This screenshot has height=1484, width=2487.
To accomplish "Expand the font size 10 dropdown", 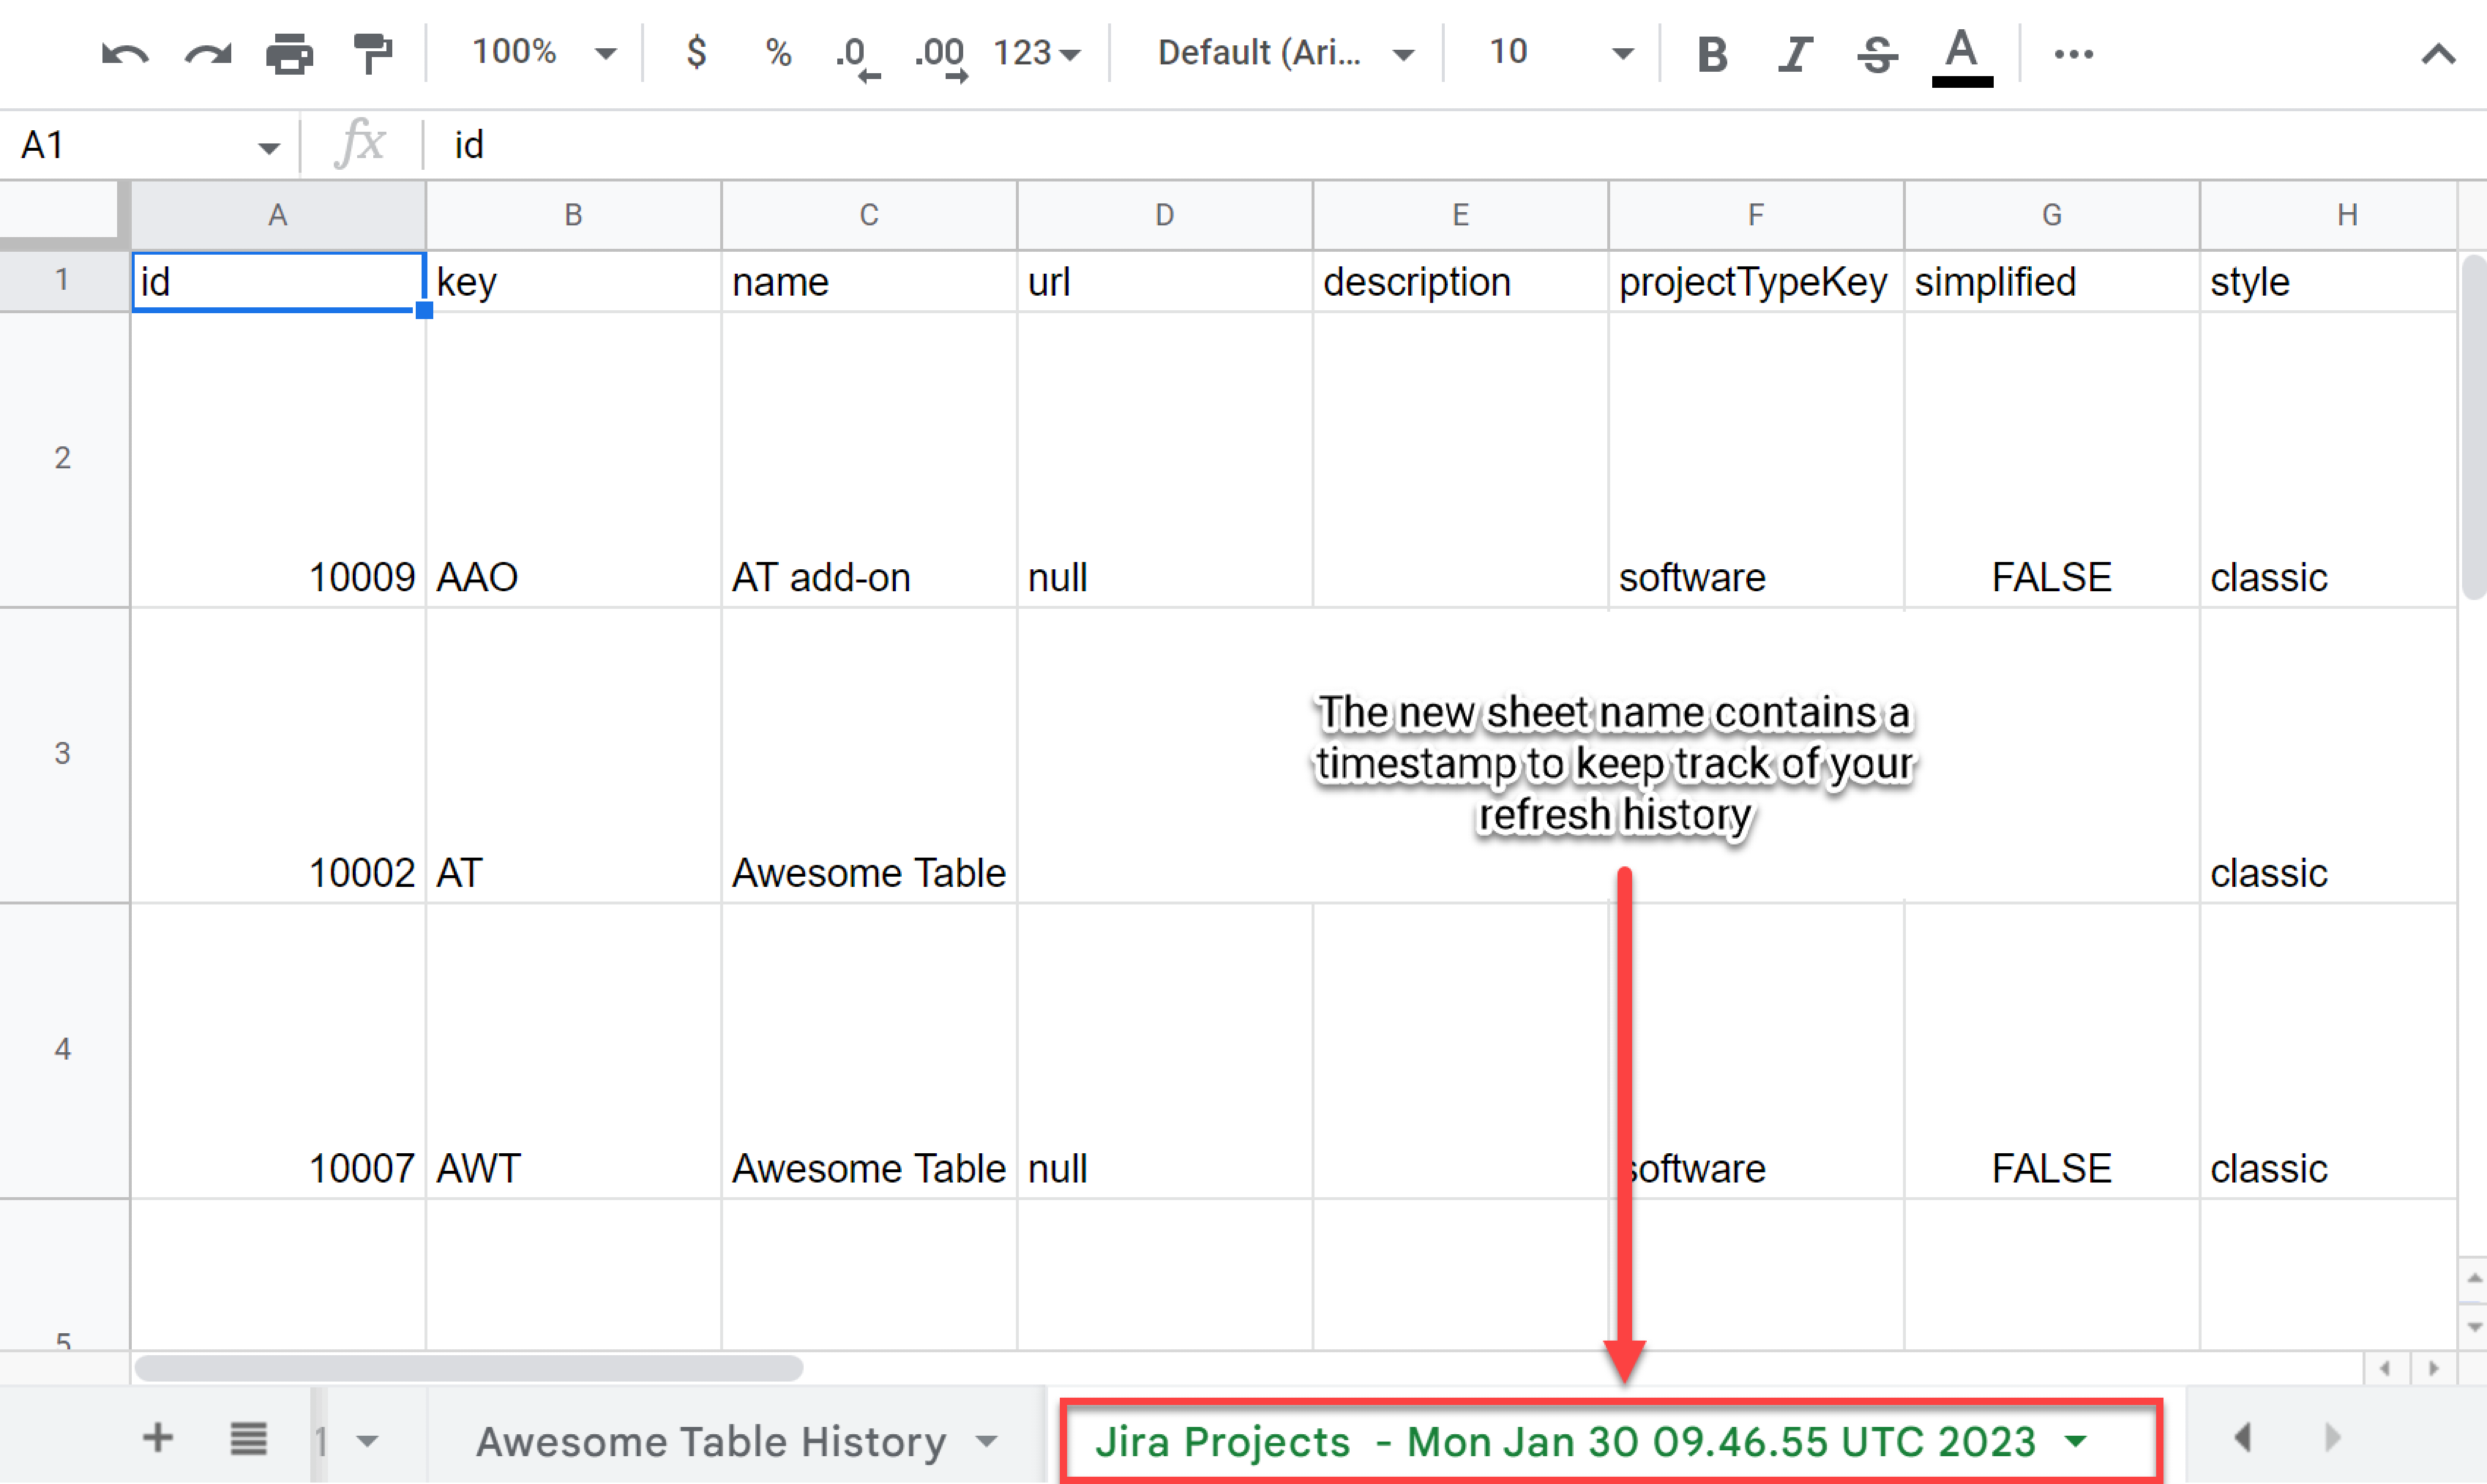I will (1560, 53).
